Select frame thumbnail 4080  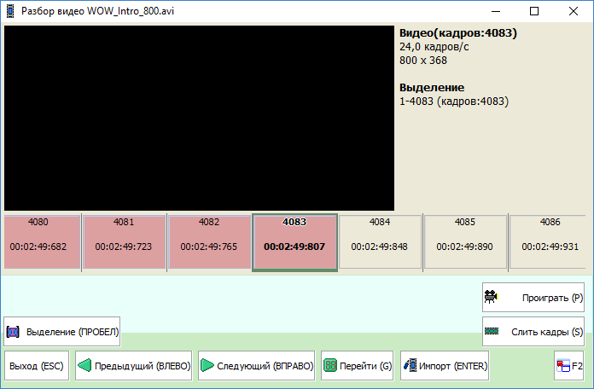(x=42, y=242)
